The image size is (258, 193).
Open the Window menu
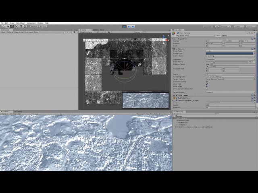tap(40, 23)
